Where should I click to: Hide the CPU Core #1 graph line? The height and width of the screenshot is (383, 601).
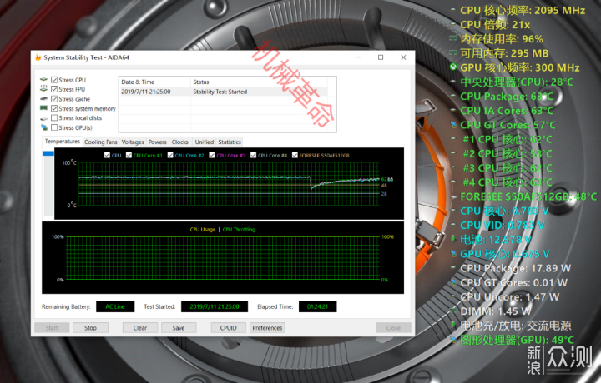129,155
